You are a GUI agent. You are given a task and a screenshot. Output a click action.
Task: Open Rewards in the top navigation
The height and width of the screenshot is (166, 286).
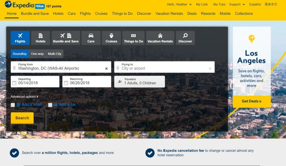[208, 14]
